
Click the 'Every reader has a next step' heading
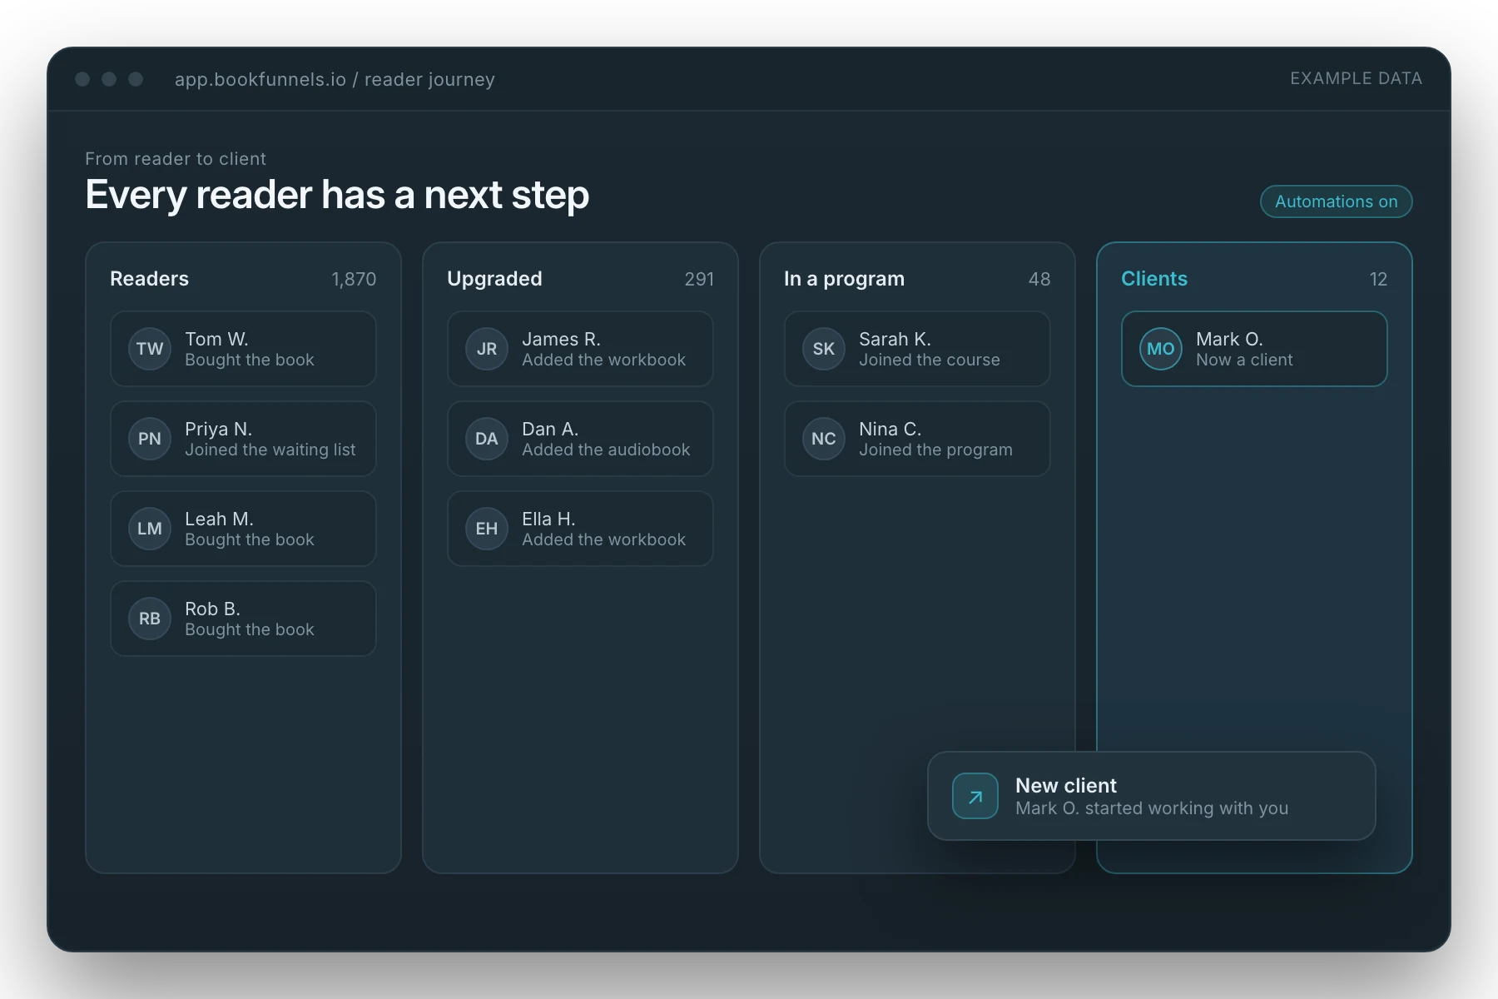point(337,195)
